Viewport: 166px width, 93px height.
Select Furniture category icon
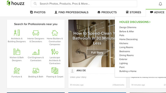(x=17, y=71)
